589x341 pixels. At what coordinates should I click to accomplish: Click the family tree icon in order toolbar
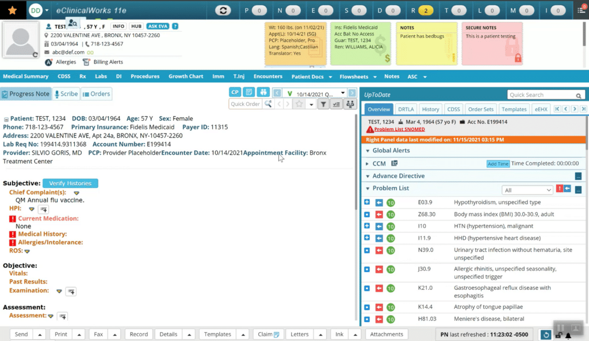(x=350, y=105)
